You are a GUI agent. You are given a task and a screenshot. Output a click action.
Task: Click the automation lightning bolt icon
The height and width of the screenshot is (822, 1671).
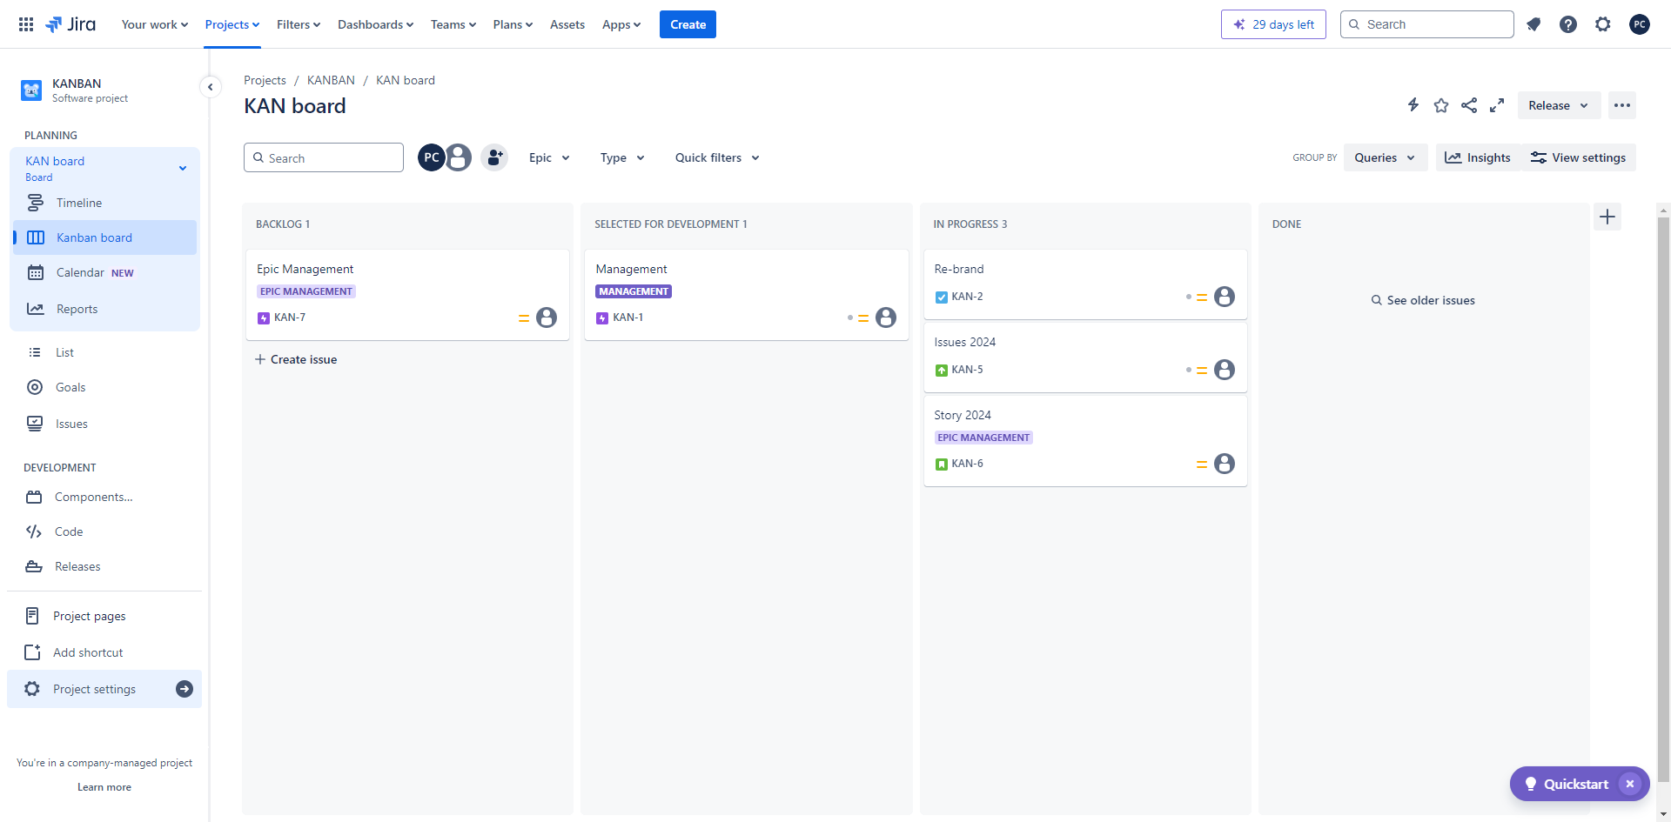[x=1413, y=105]
